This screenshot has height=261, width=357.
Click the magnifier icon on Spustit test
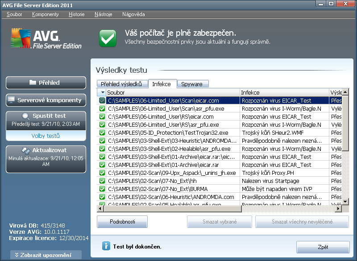(26, 116)
